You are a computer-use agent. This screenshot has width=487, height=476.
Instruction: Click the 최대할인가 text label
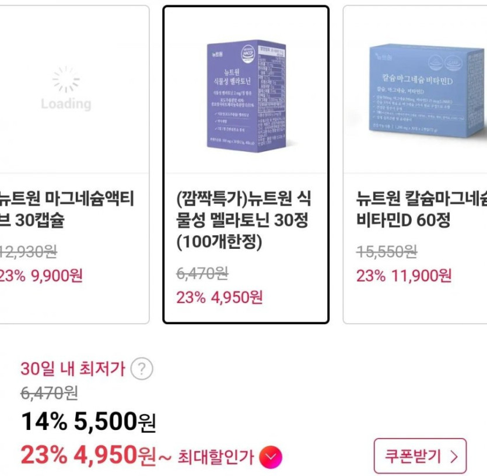[216, 457]
